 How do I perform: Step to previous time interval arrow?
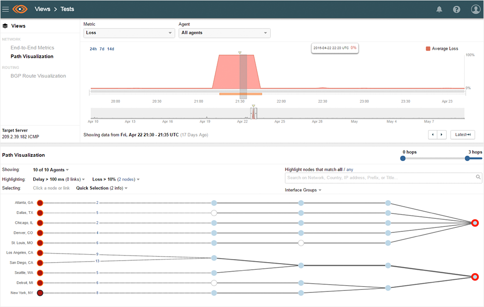tap(432, 135)
